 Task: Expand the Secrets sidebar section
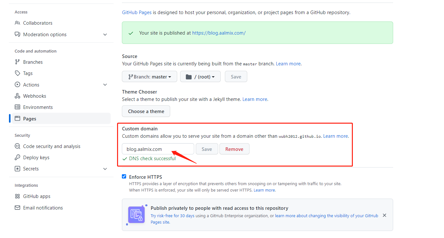click(105, 169)
